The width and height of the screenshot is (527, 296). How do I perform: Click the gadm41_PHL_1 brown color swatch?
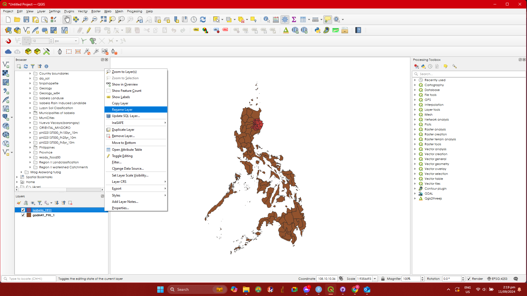coord(29,215)
